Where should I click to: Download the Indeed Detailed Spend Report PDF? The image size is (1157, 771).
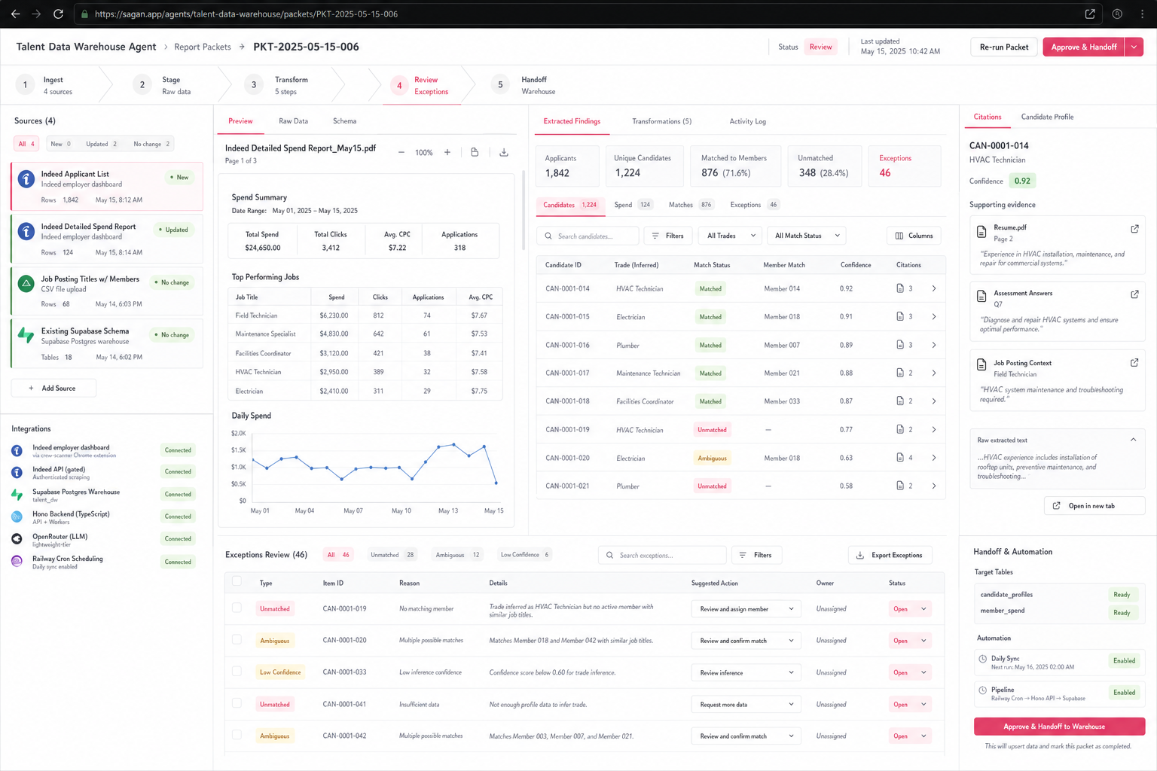point(504,152)
